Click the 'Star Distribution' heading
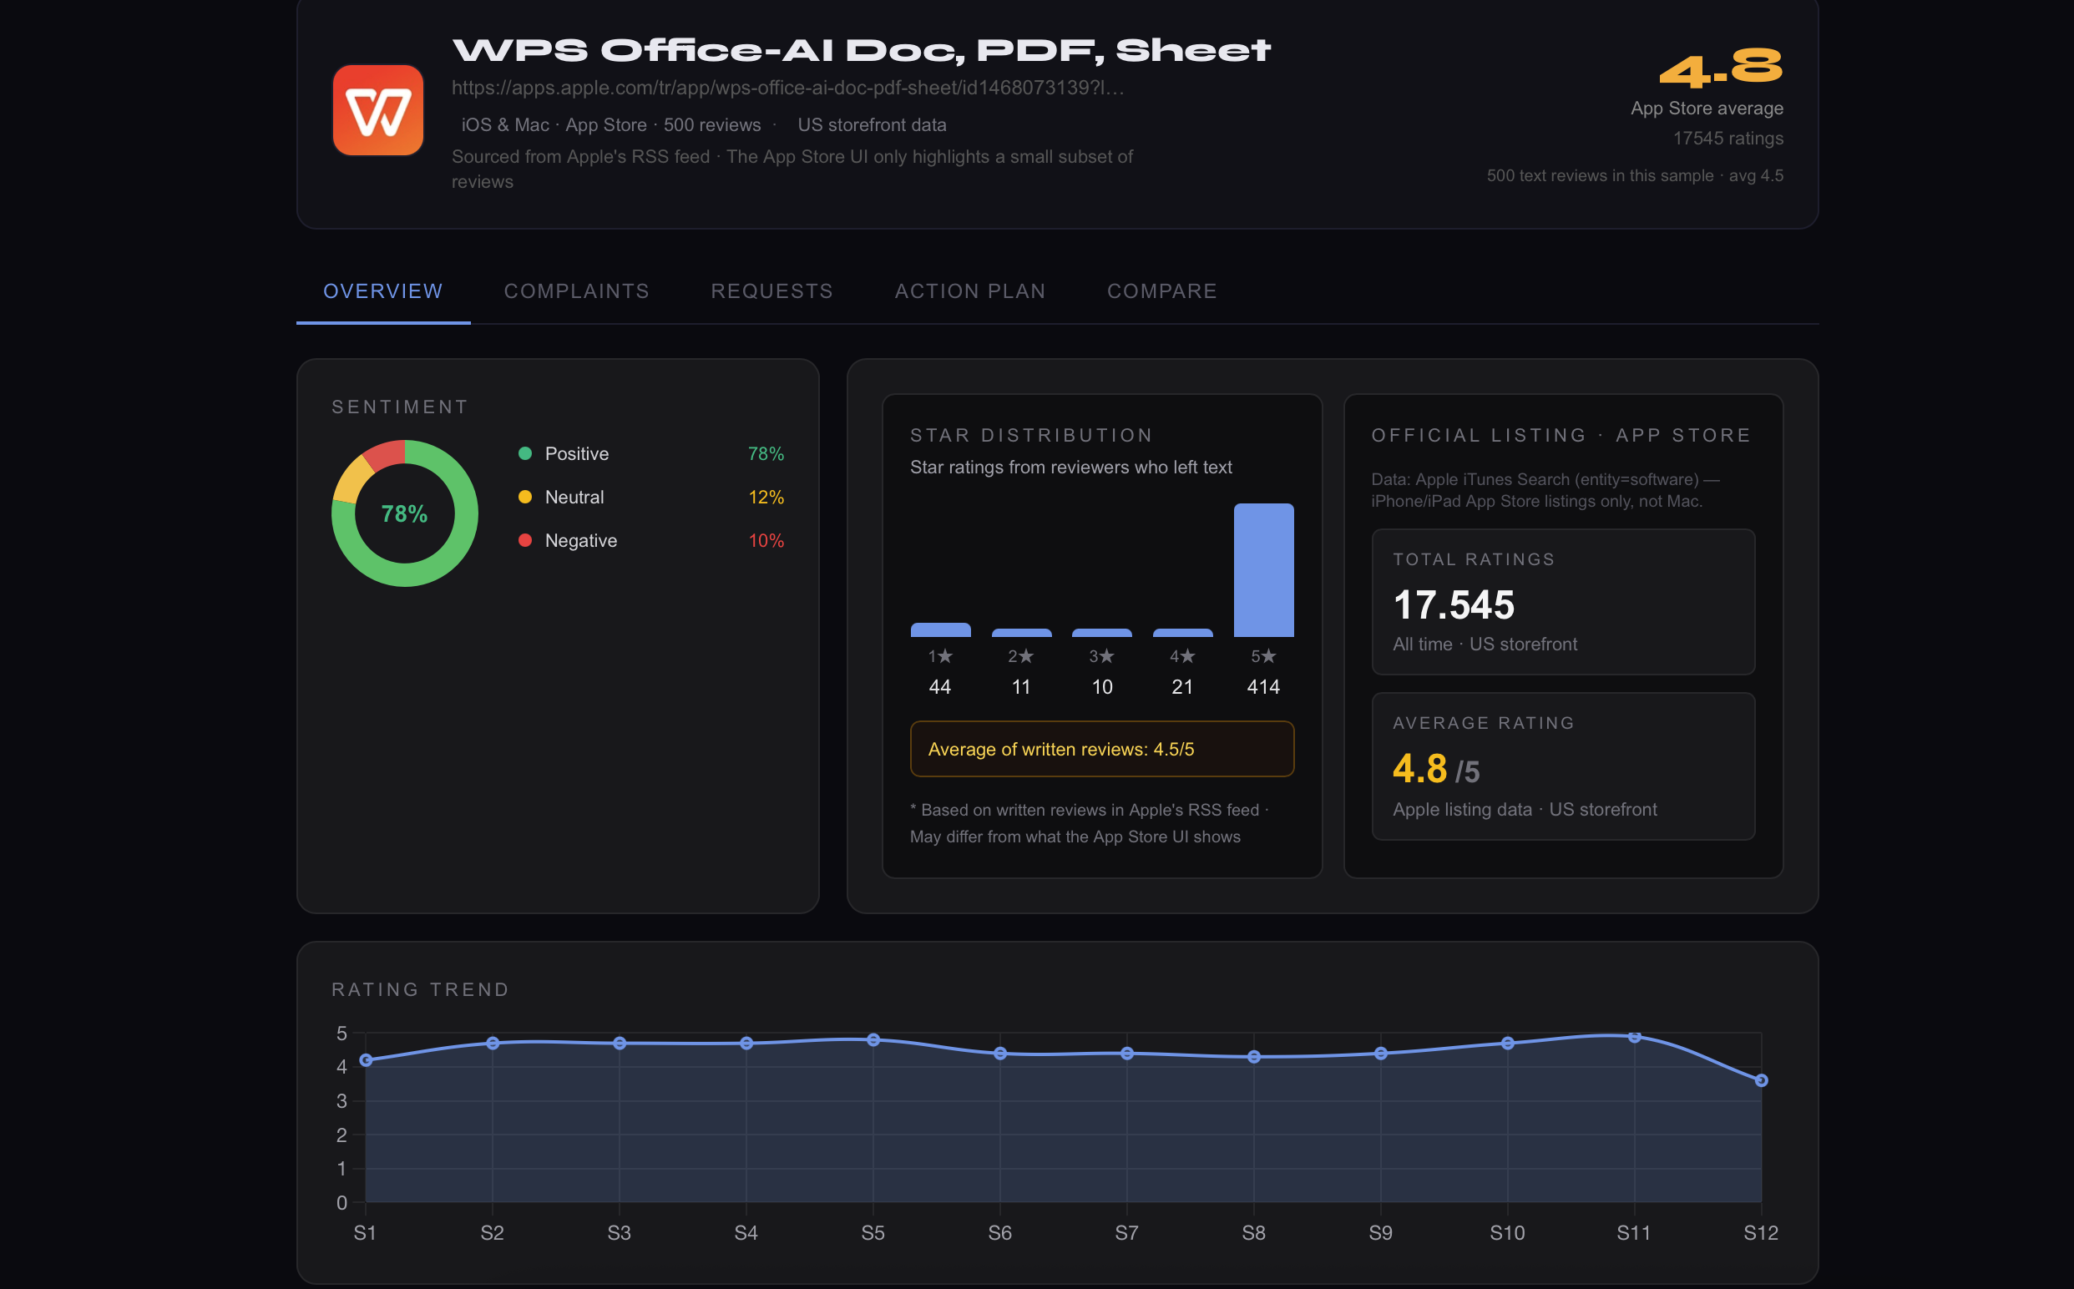Image resolution: width=2074 pixels, height=1289 pixels. click(x=1031, y=436)
